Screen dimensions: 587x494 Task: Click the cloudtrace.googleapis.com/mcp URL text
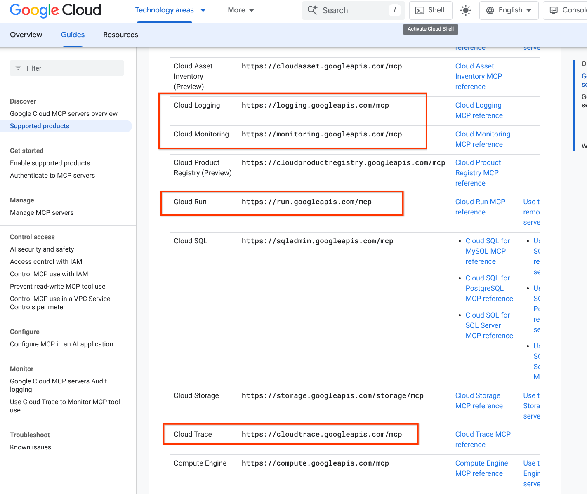click(x=322, y=434)
